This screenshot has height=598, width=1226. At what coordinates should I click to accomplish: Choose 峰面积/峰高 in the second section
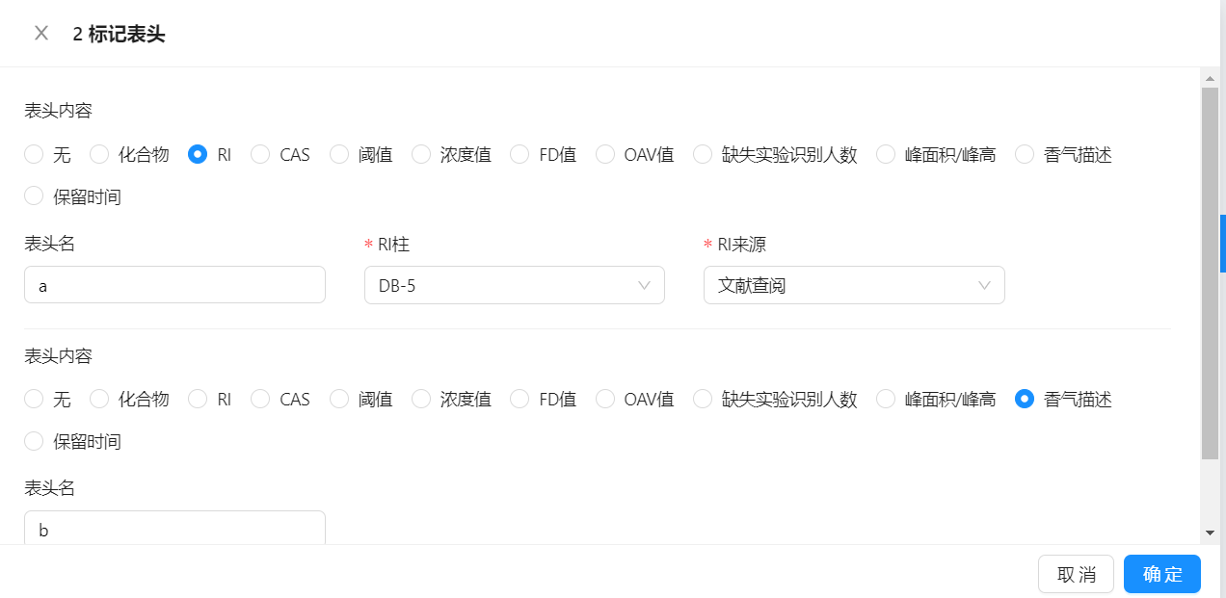coord(885,399)
